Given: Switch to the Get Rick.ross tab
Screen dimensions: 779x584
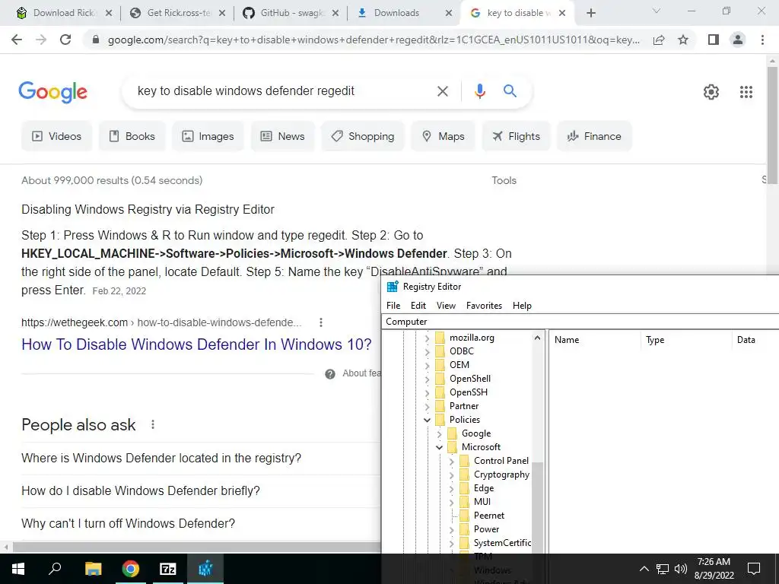Looking at the screenshot, I should click(x=177, y=13).
